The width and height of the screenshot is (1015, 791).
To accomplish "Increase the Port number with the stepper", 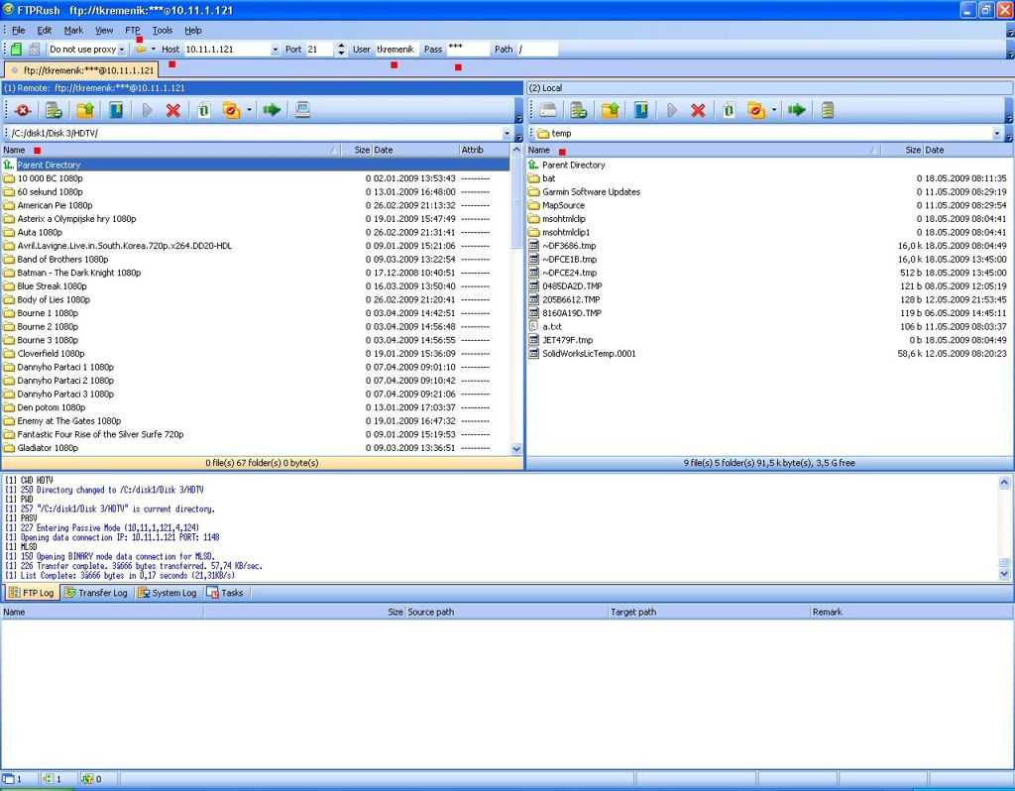I will pyautogui.click(x=341, y=46).
